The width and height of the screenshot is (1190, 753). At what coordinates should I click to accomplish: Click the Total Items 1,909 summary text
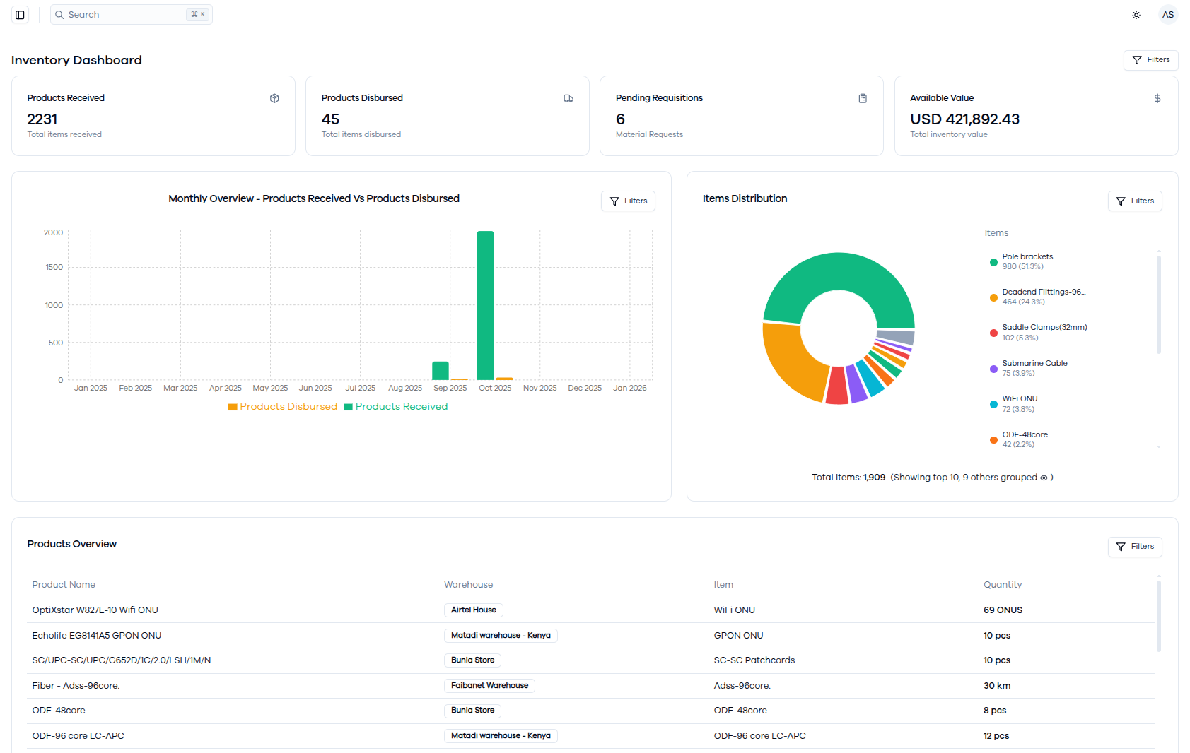point(848,478)
